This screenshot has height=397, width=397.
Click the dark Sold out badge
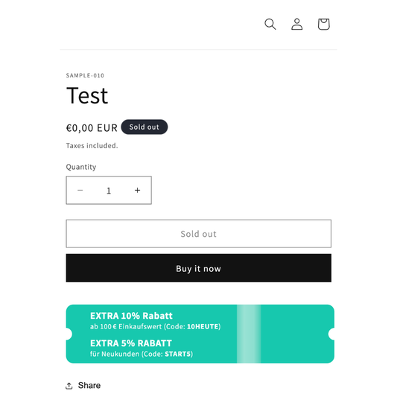click(x=144, y=127)
